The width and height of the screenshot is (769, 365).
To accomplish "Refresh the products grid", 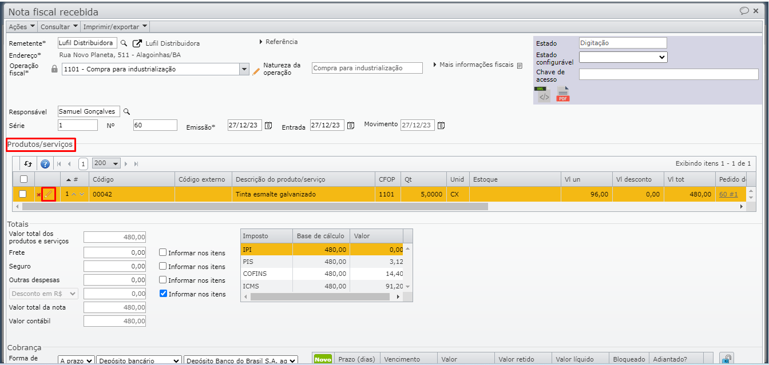I will click(x=28, y=164).
